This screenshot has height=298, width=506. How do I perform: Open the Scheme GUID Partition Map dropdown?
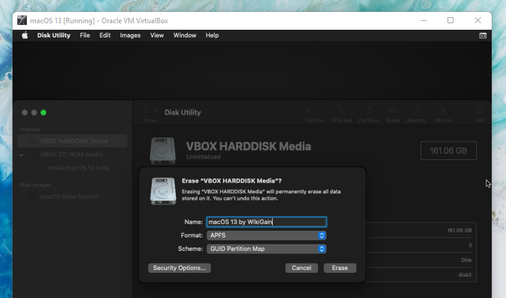pyautogui.click(x=267, y=249)
